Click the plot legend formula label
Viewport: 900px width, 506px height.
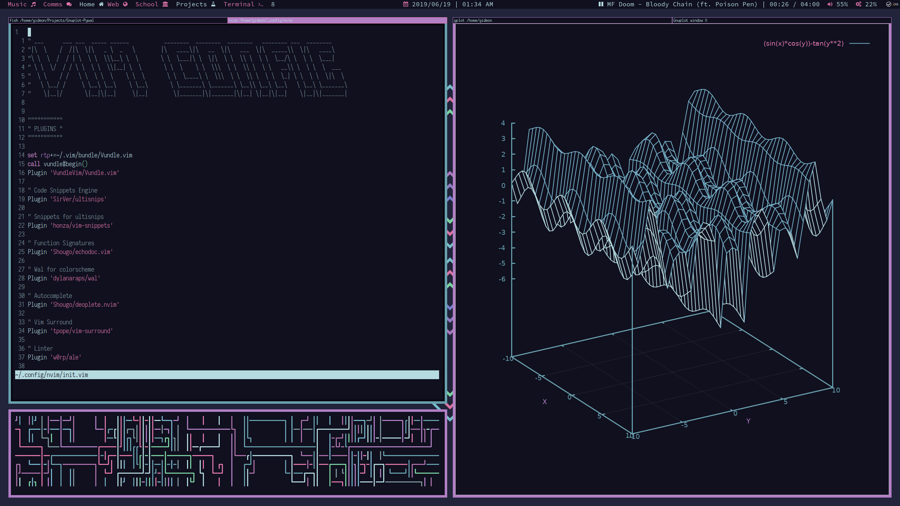pos(803,44)
